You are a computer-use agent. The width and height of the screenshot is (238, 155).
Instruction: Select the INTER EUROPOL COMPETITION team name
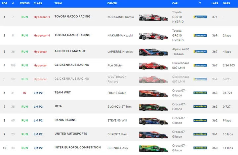[78, 147]
